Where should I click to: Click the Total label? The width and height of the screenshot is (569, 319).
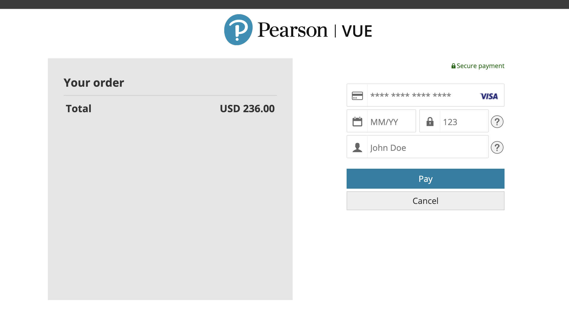[78, 109]
